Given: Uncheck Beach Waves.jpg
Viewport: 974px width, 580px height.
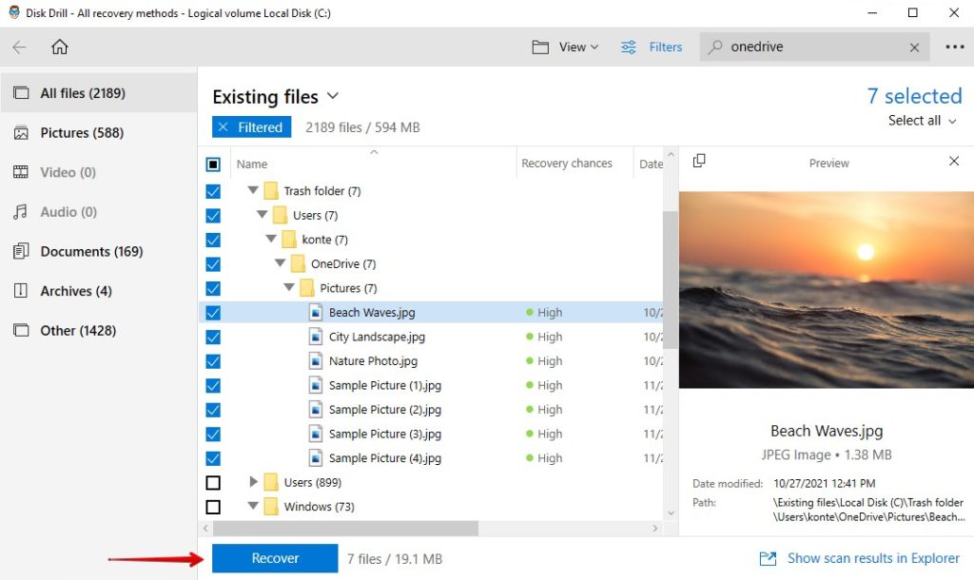Looking at the screenshot, I should (x=213, y=312).
